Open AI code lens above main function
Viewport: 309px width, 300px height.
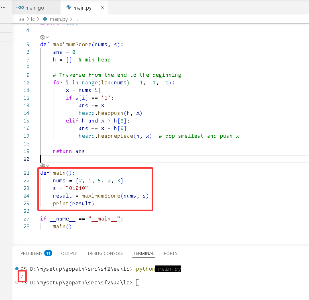point(43,165)
